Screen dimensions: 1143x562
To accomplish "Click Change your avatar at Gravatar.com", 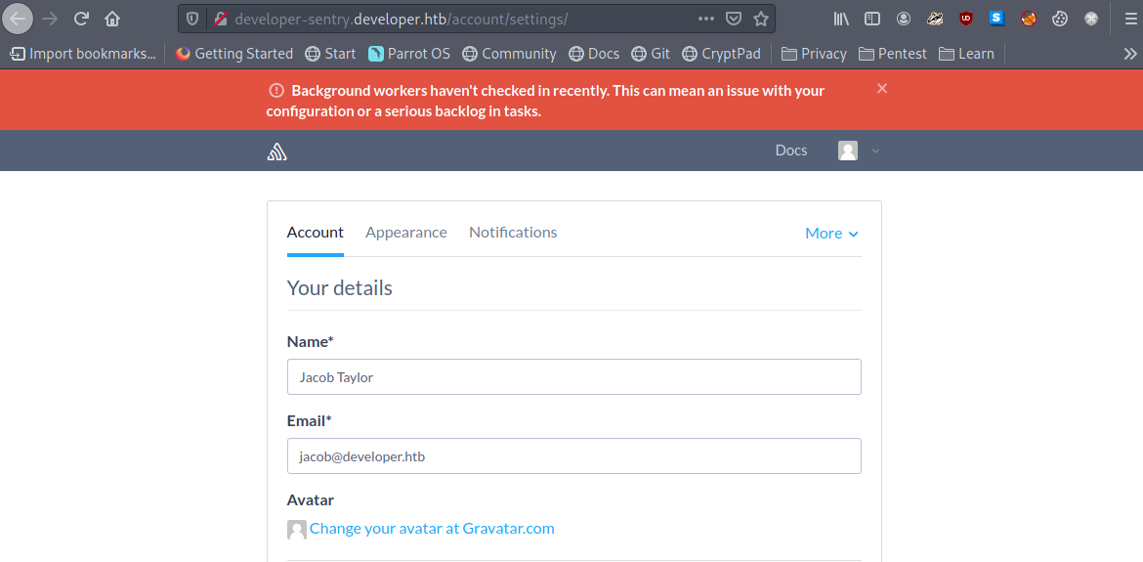I will click(432, 529).
